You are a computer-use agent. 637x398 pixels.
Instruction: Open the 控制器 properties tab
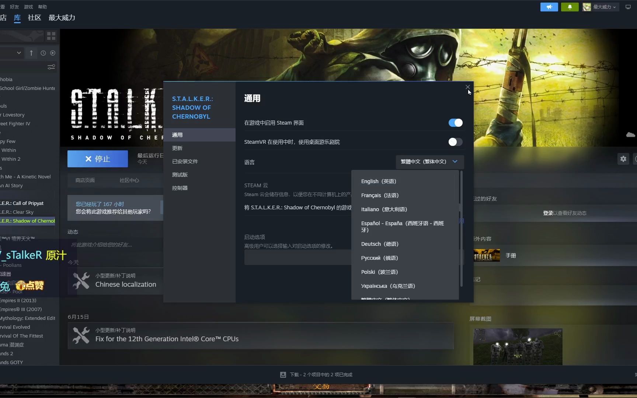click(x=199, y=188)
